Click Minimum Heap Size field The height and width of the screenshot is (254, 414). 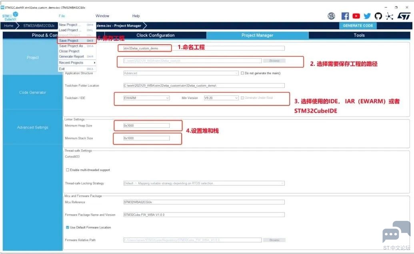tap(146, 125)
